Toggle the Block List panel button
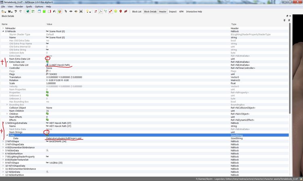This screenshot has width=303, height=181. 137,12
